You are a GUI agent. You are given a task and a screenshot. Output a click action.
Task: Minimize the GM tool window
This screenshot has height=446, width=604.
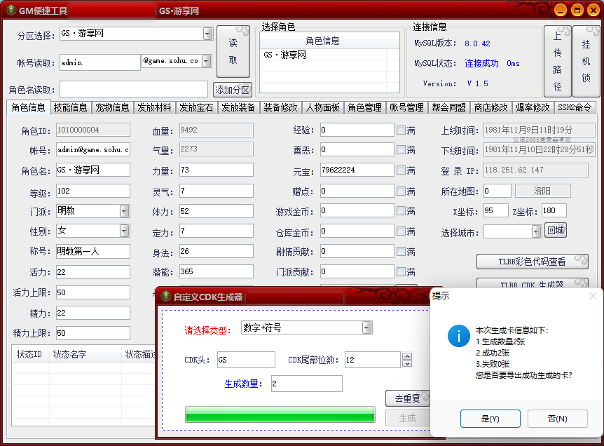(561, 11)
